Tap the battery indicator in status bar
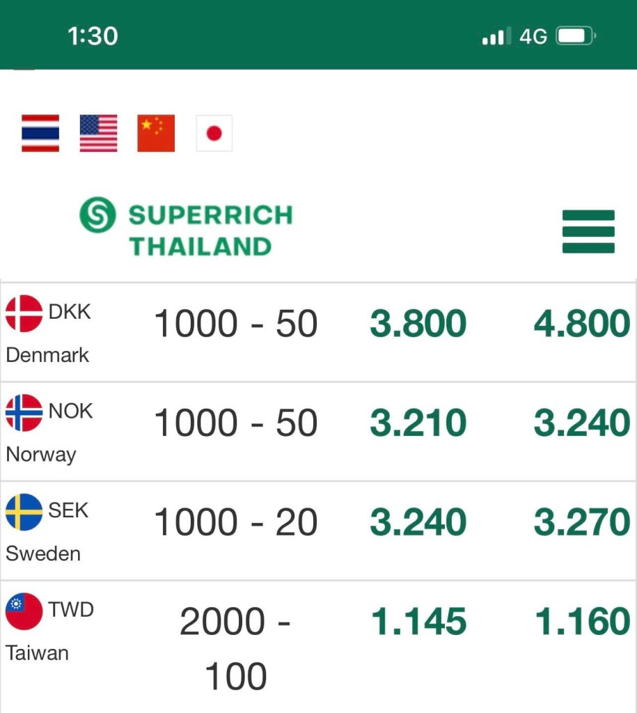637x713 pixels. (575, 36)
